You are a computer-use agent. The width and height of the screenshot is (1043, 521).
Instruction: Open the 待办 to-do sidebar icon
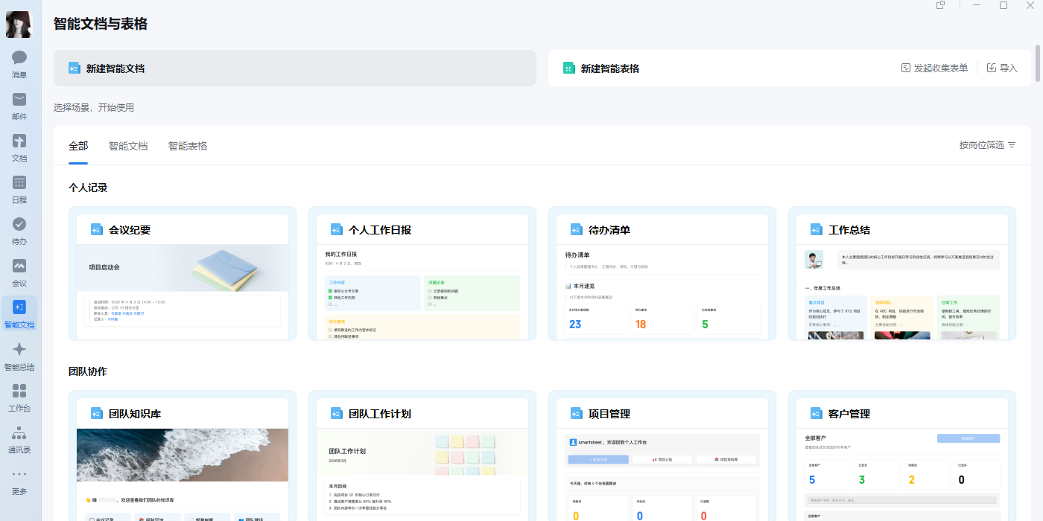coord(19,231)
